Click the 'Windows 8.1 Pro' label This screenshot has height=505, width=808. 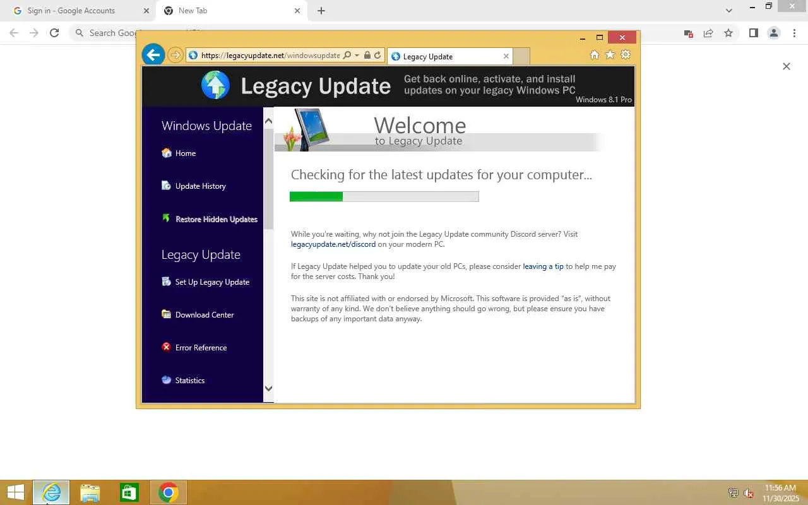pos(603,100)
